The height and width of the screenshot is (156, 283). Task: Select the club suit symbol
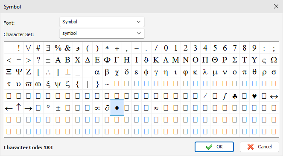coord(235,96)
